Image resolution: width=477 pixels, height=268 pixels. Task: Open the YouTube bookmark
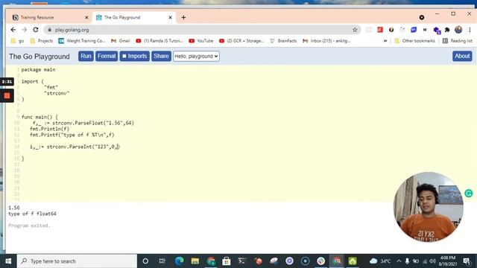tap(201, 41)
